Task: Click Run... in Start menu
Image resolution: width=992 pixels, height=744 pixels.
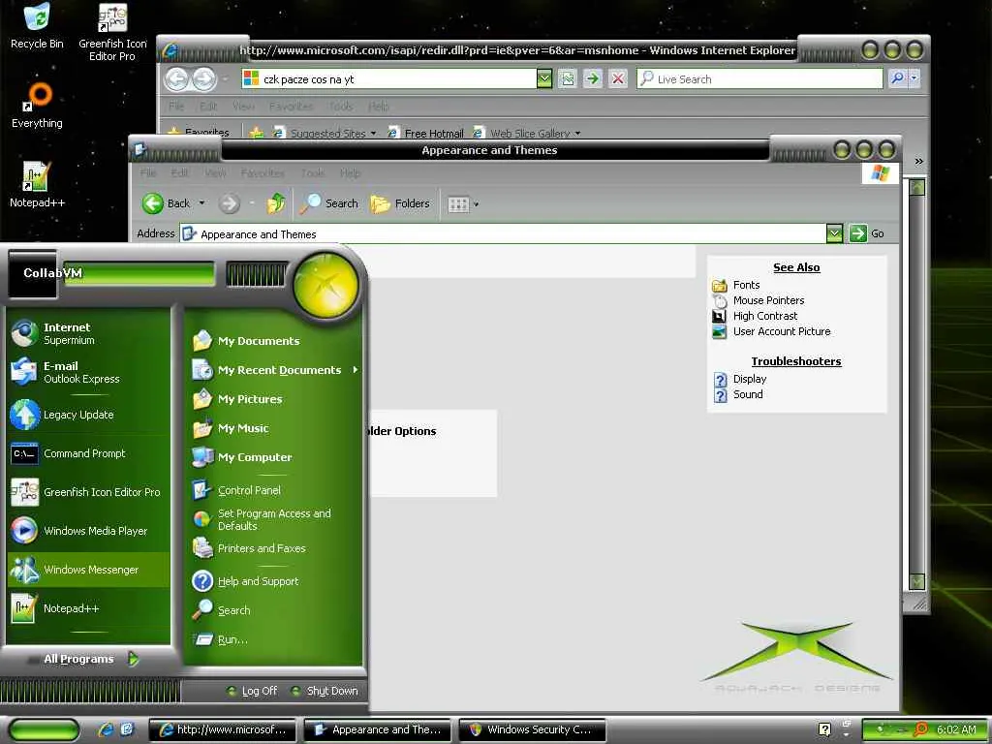Action: (x=274, y=639)
